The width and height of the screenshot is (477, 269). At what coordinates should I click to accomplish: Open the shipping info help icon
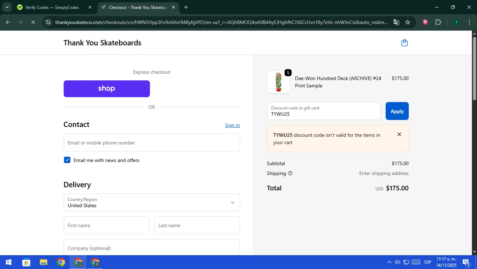tap(290, 173)
